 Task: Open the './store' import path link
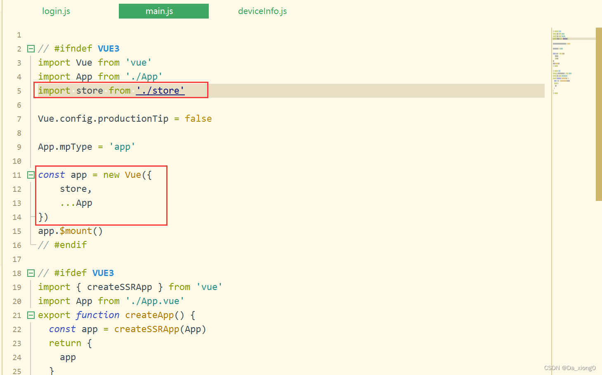tap(161, 90)
